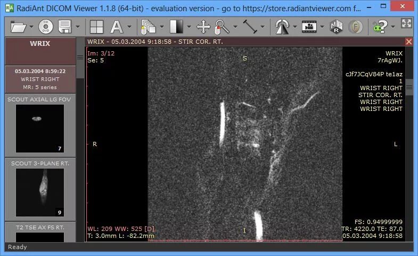Open the MPR reconstruction cube icon
The image size is (418, 256).
pos(336,27)
